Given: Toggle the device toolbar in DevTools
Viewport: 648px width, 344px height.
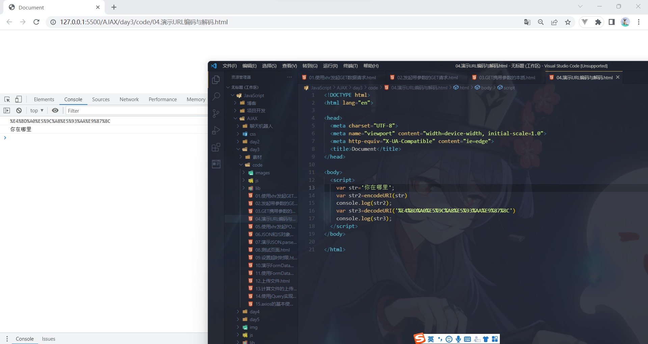Looking at the screenshot, I should click(19, 99).
